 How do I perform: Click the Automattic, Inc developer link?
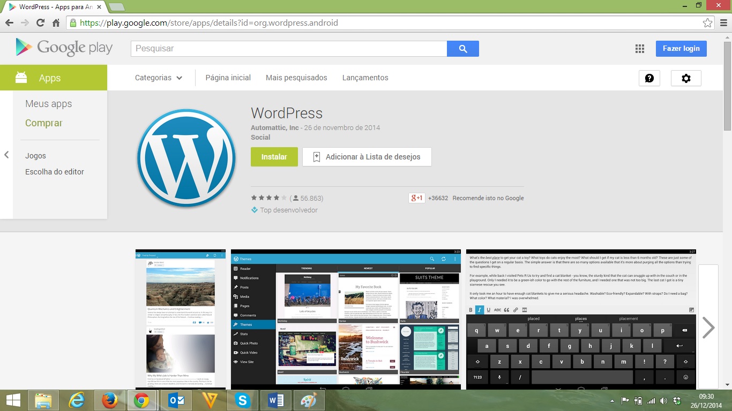(x=275, y=128)
